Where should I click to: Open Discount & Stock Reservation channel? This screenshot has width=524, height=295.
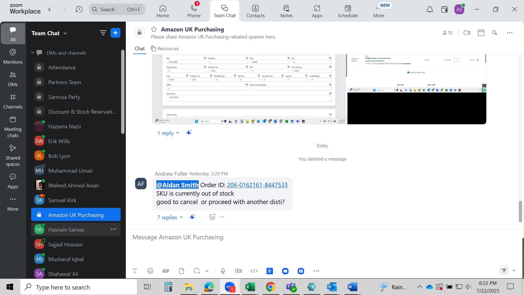76,112
